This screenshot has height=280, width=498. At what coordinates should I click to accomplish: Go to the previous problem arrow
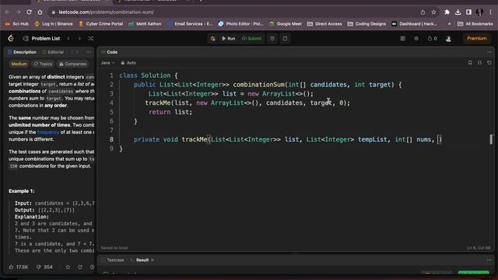pos(68,38)
